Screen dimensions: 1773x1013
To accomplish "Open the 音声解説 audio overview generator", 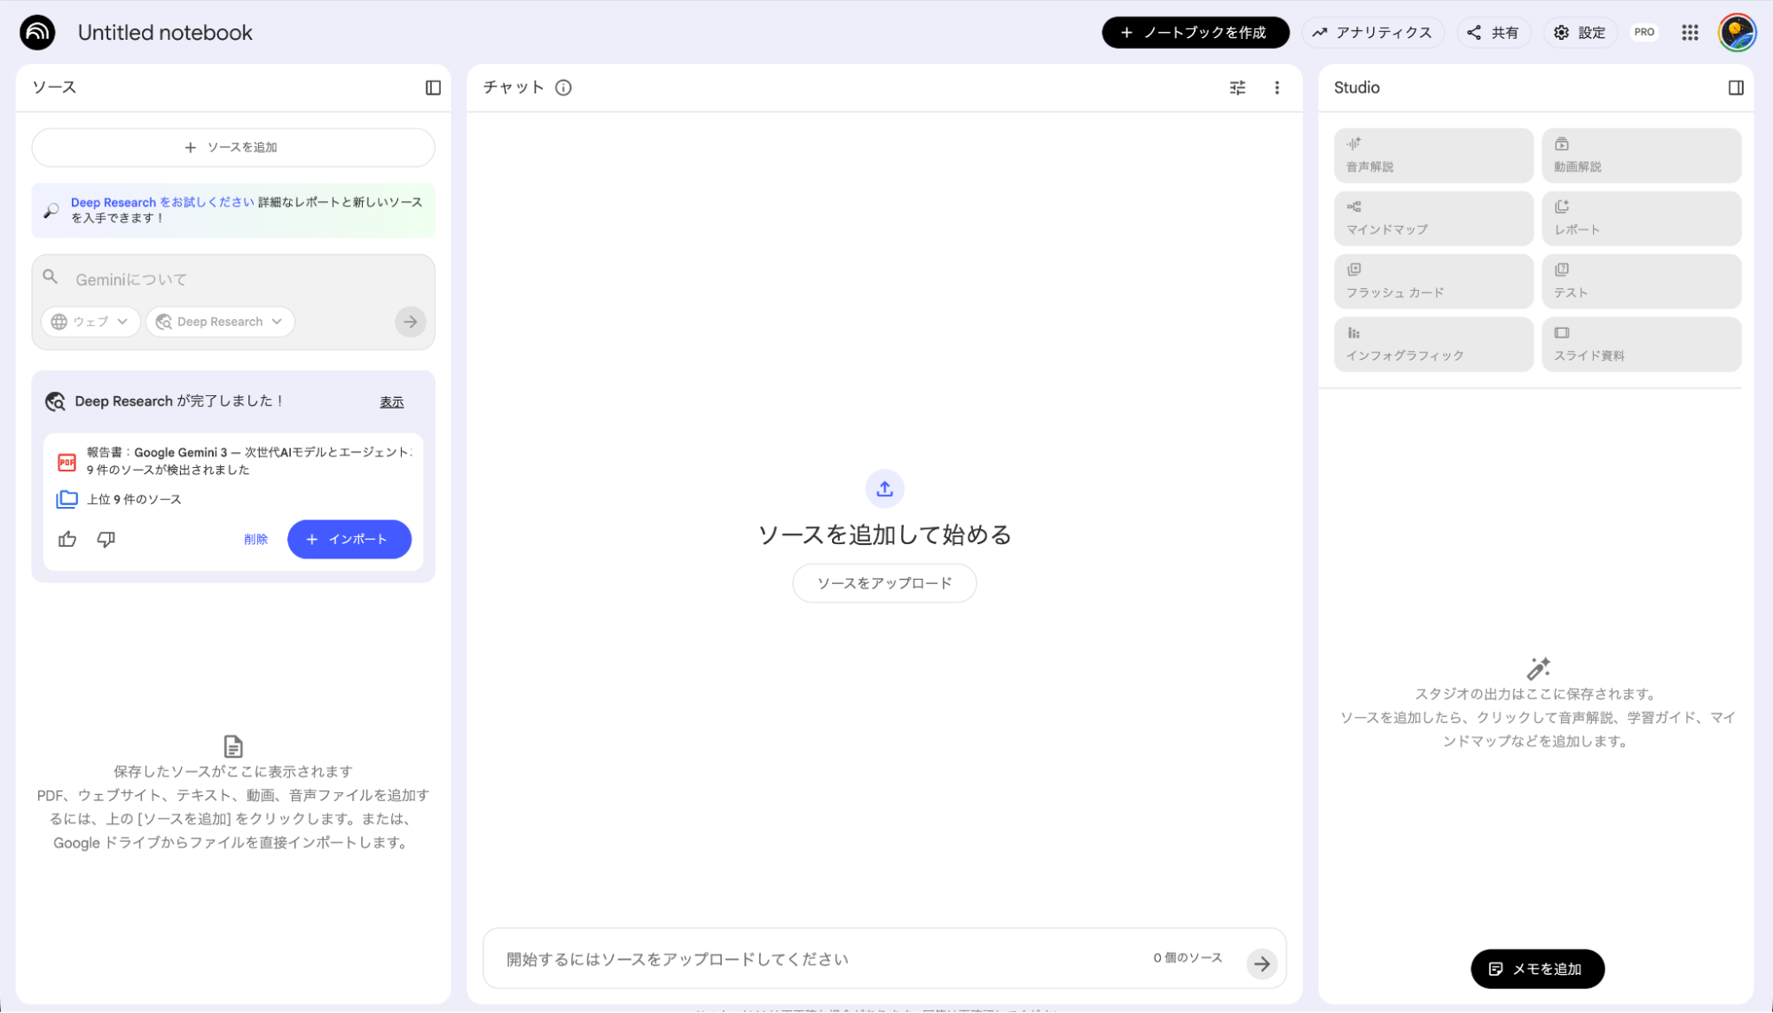I will (1432, 155).
